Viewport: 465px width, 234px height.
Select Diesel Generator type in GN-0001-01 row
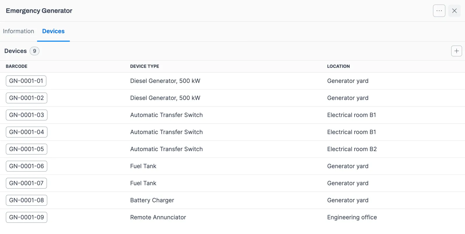tap(165, 81)
